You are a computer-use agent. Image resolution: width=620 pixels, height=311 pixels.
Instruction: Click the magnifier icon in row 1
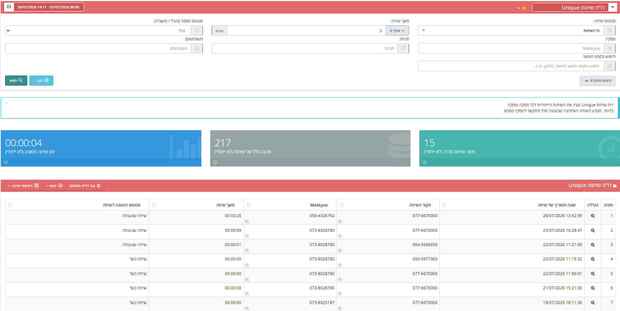(593, 216)
